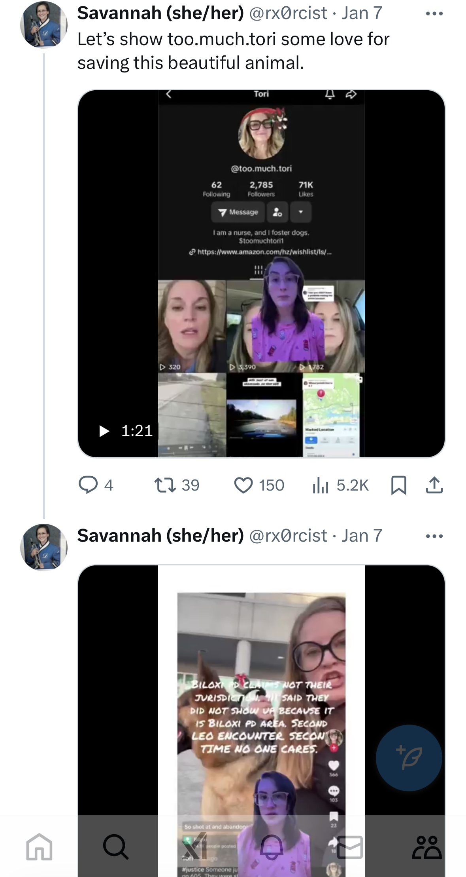The height and width of the screenshot is (877, 466).
Task: View analytics showing 5.2K views
Action: [x=321, y=485]
